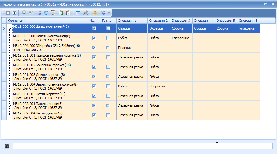Viewport: 277px width, 154px height.
Task: Tick 'Гот...' checkbox for Шкаф монтажный row
Action: pos(108,28)
